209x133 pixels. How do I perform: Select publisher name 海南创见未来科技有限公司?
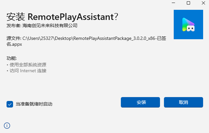pos(50,25)
